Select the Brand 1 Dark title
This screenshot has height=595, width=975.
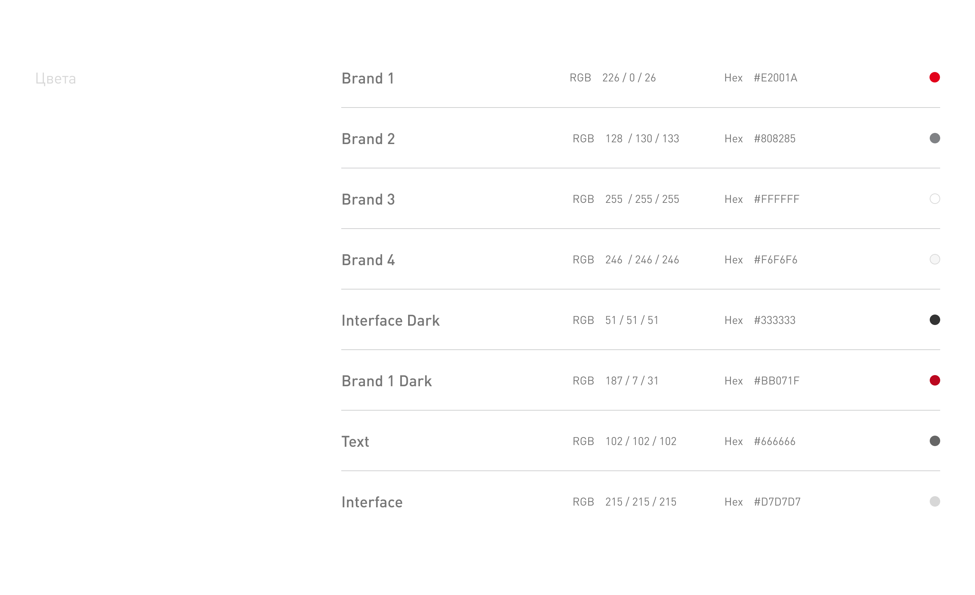click(386, 381)
